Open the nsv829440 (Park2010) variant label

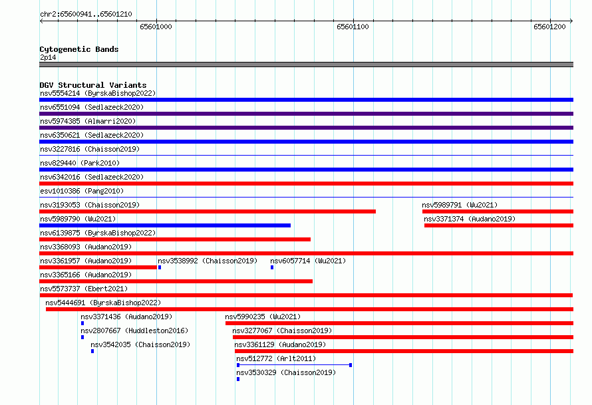[80, 163]
